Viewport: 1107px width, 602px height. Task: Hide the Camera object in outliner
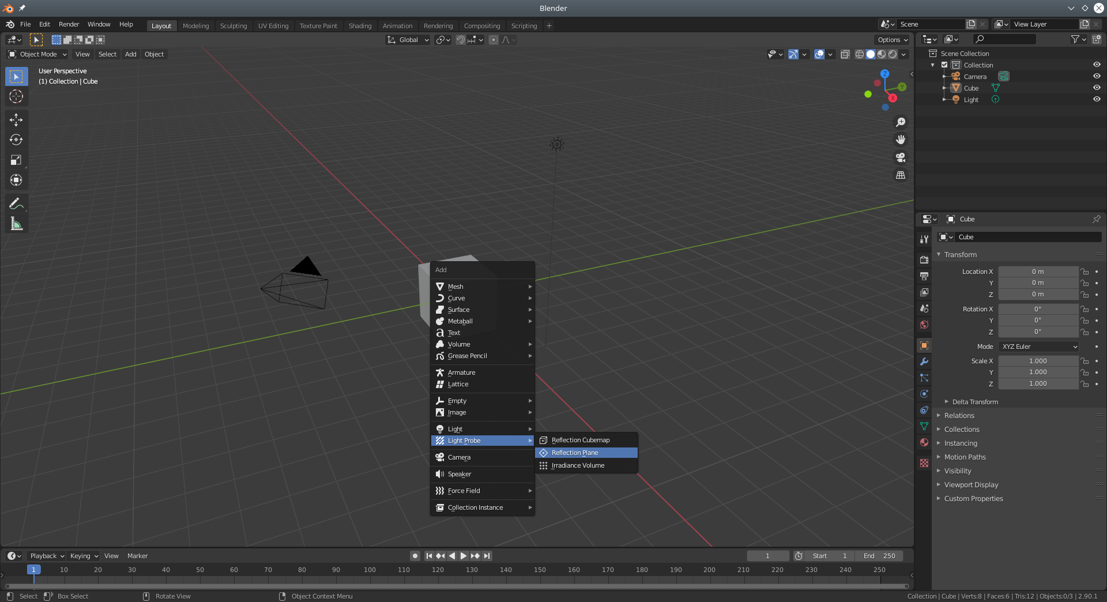click(x=1097, y=76)
